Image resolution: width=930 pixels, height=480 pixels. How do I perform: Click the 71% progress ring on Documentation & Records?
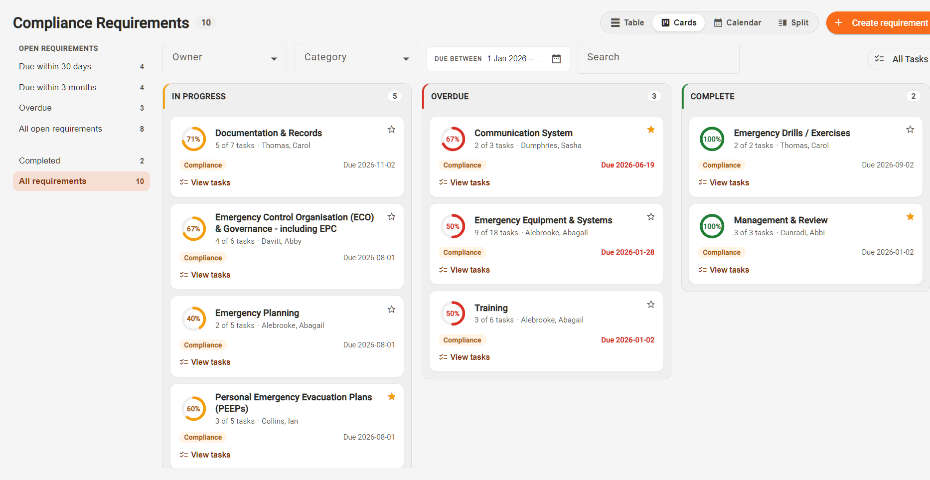[194, 139]
